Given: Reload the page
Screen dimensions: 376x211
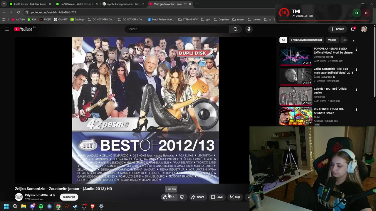Looking at the screenshot, I should [18, 12].
